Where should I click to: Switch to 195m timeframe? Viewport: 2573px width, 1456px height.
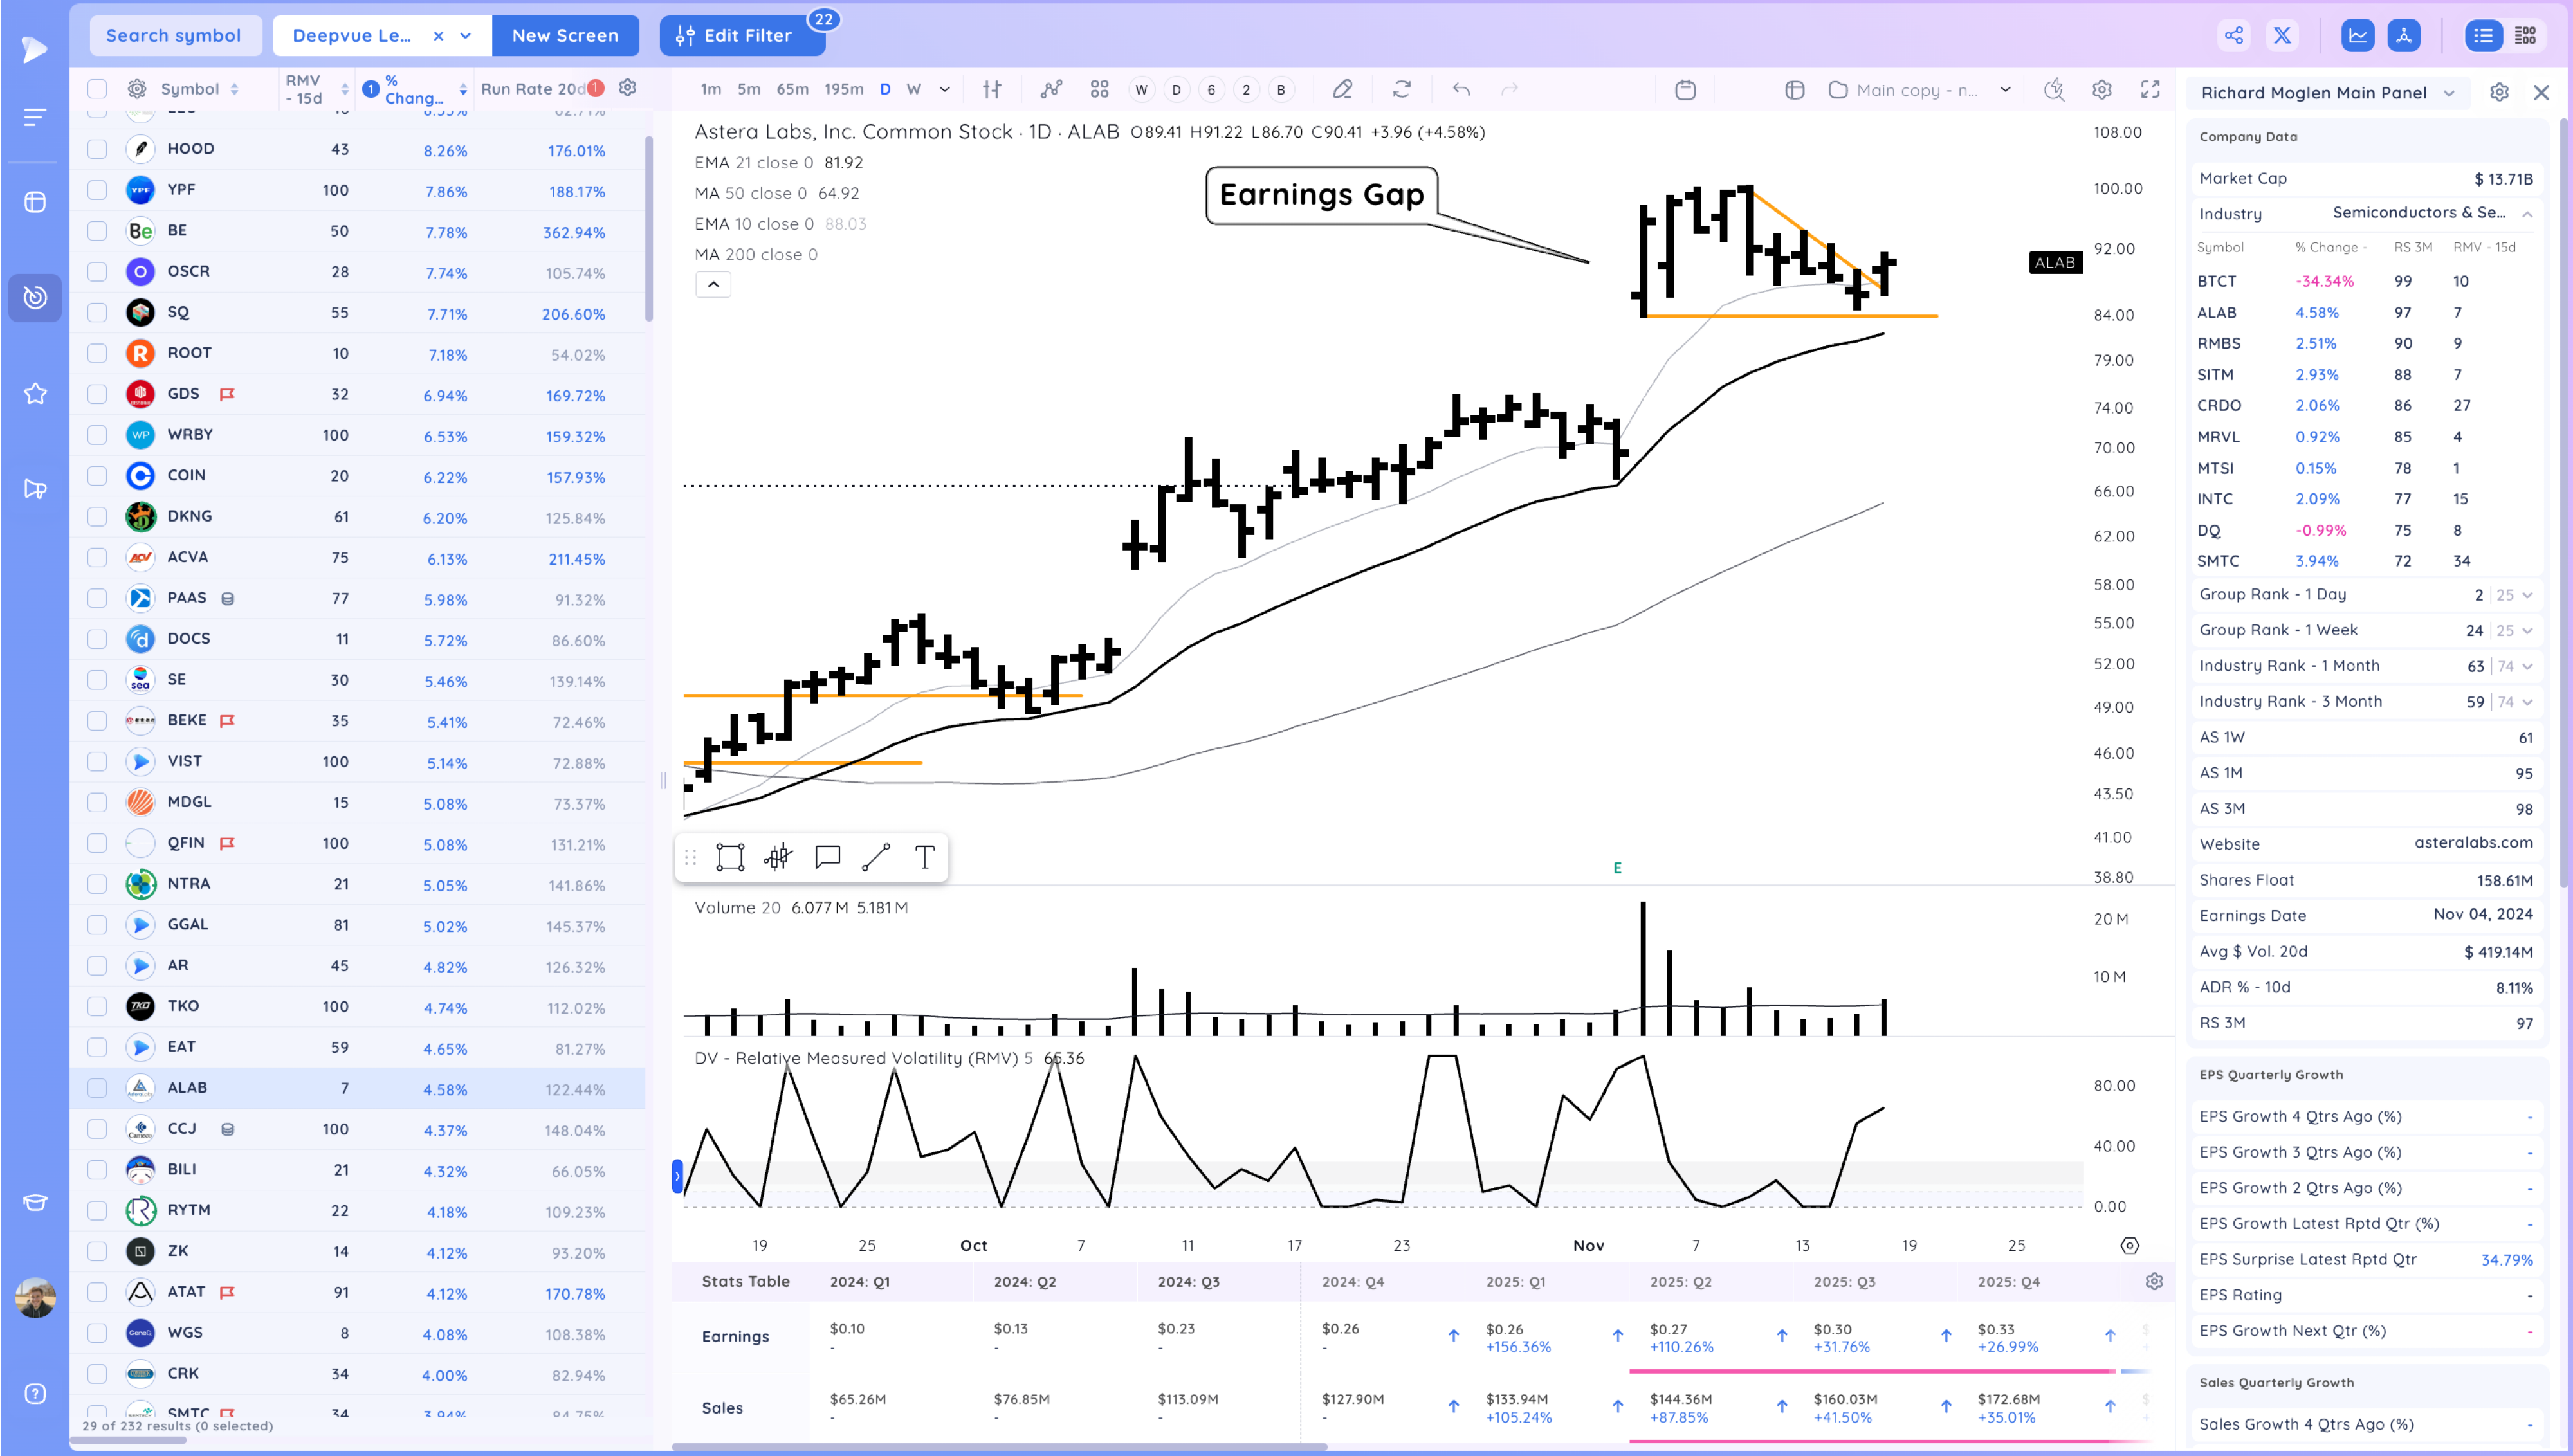[844, 90]
